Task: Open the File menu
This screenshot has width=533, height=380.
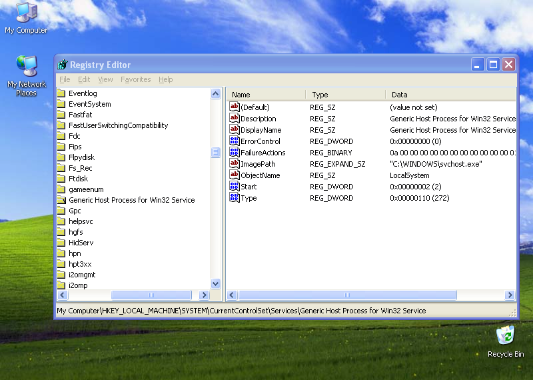Action: point(65,79)
